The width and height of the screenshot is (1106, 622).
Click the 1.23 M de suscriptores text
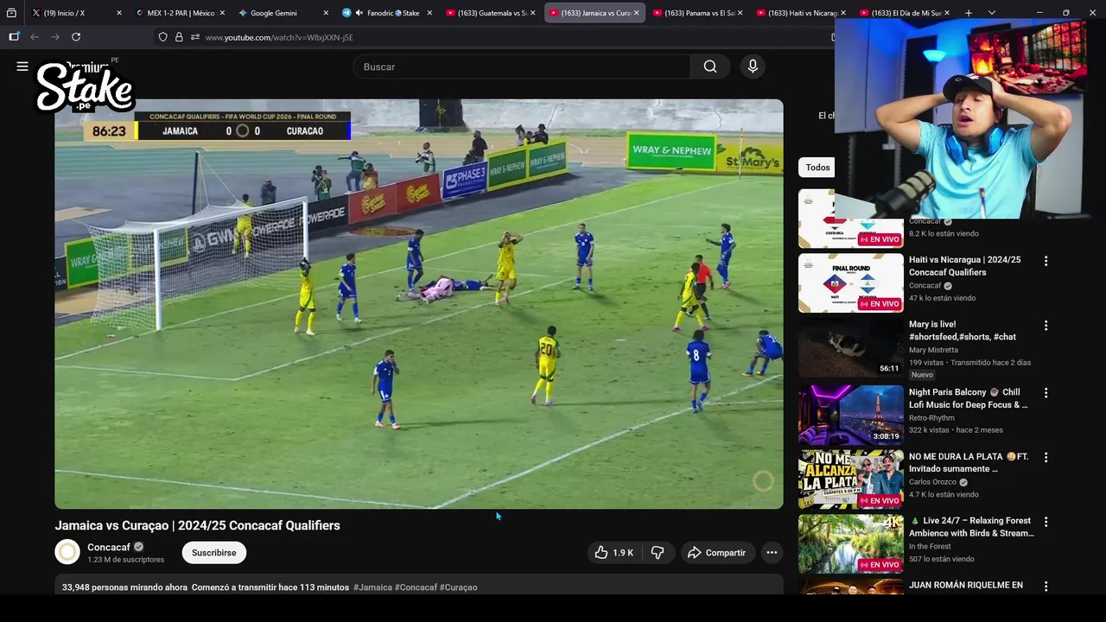[125, 560]
